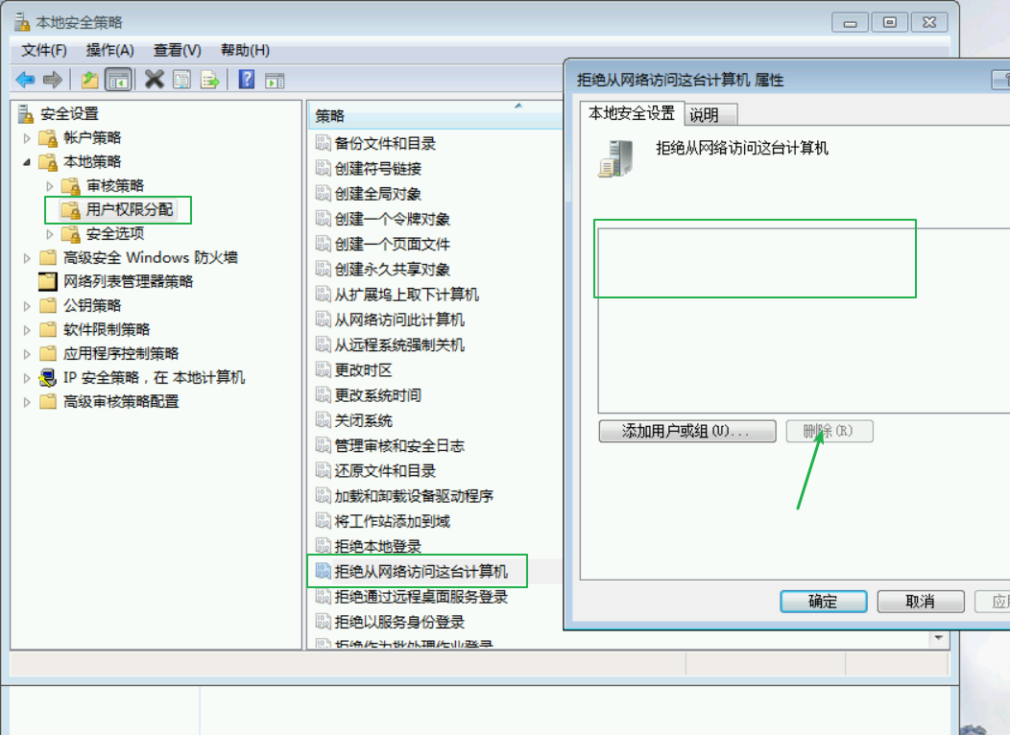1010x735 pixels.
Task: Toggle the Show/Hide console tree icon
Action: 118,80
